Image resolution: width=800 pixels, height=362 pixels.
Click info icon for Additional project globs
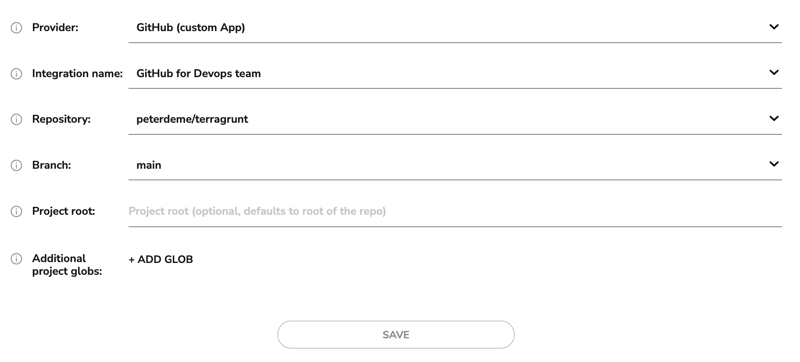click(16, 259)
